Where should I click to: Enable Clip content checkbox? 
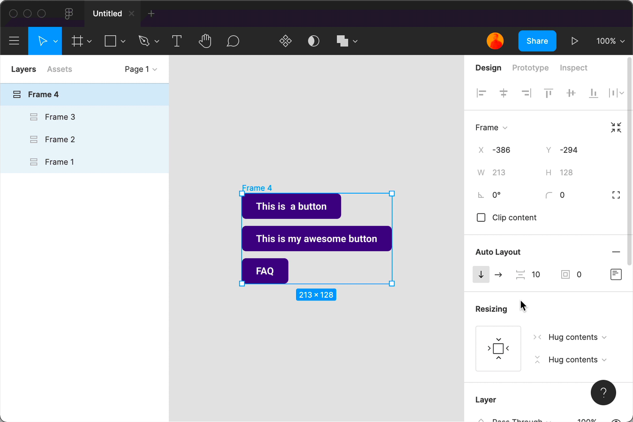click(x=481, y=218)
